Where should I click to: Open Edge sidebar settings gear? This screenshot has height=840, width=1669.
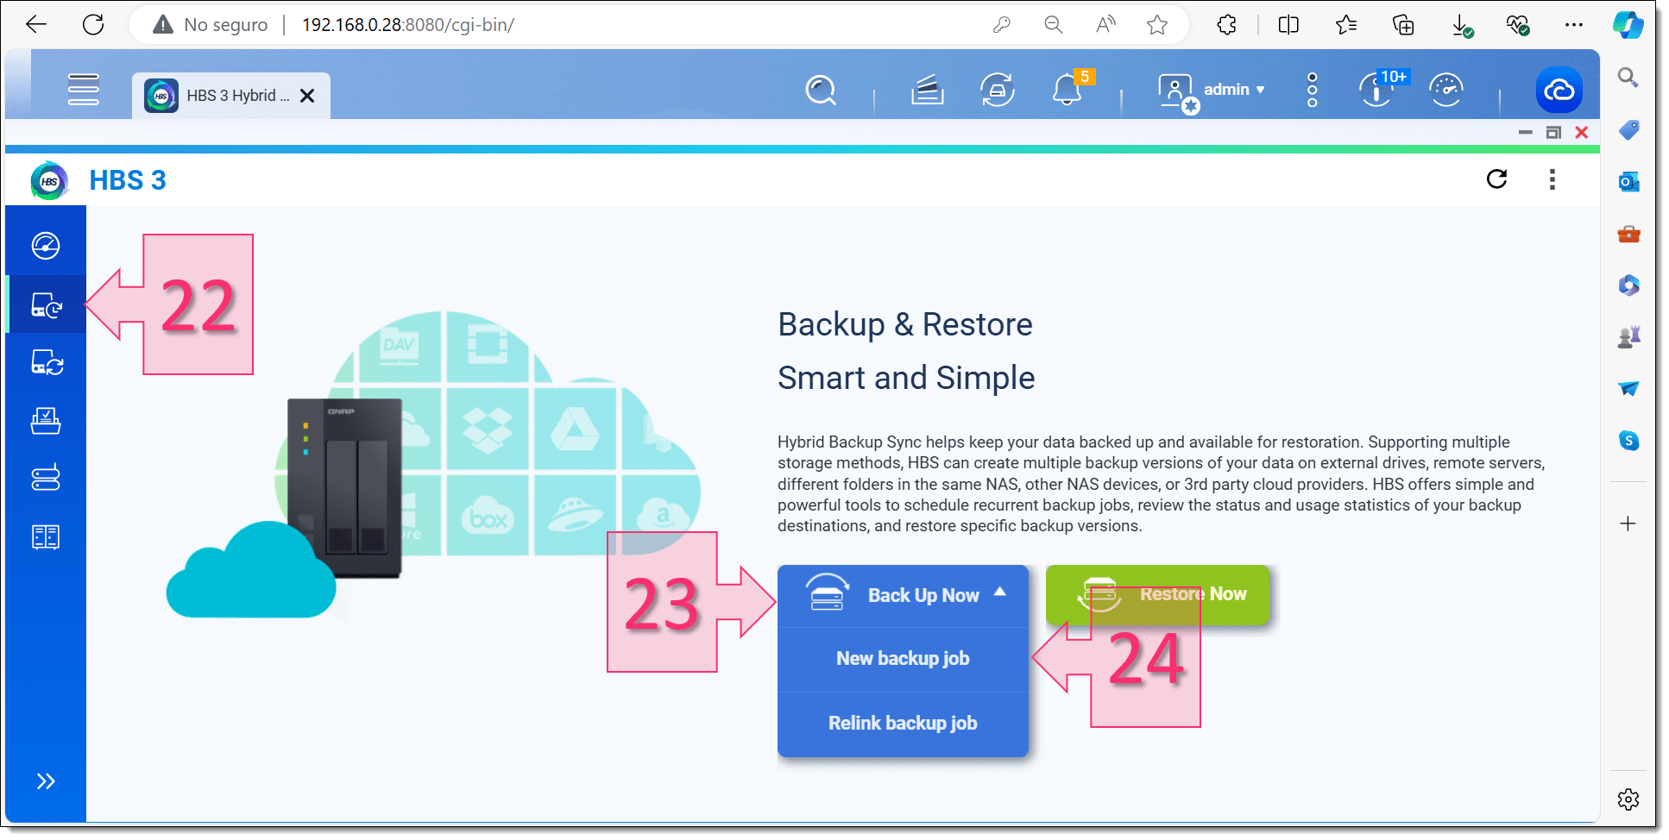pos(1628,799)
